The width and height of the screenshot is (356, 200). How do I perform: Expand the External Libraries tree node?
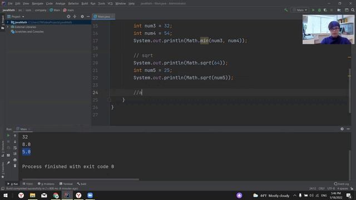click(8, 27)
